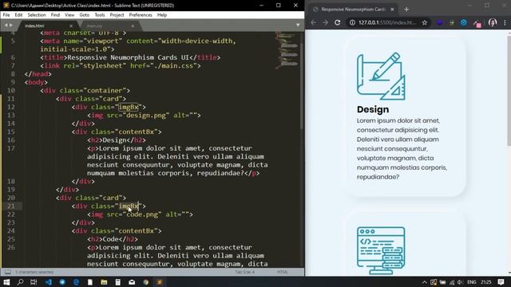
Task: Change the HTML syntax selector in status bar
Action: coord(282,272)
